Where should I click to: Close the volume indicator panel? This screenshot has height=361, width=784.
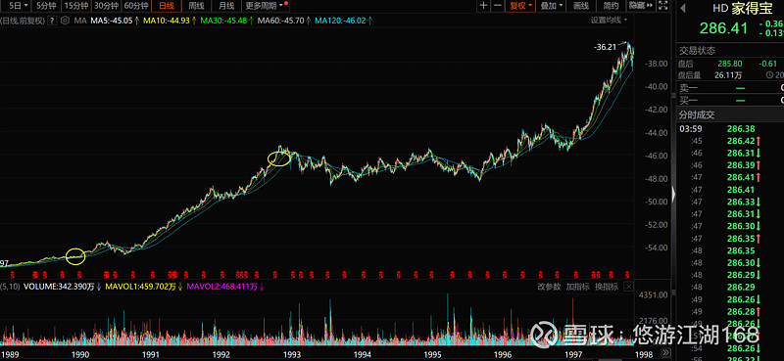pyautogui.click(x=629, y=287)
